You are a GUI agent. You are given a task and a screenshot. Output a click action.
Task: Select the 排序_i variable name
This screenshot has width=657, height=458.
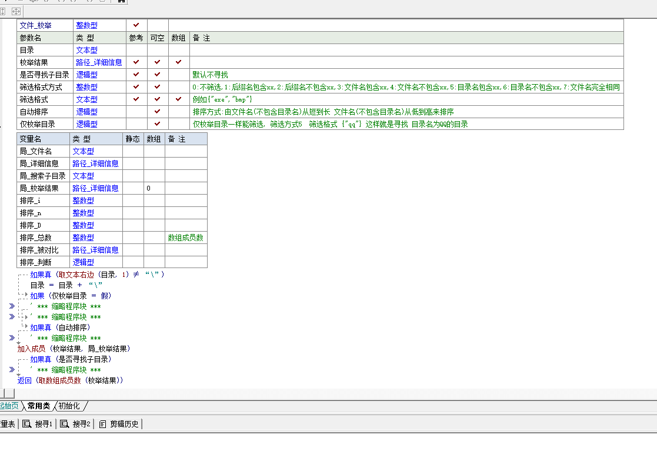click(x=30, y=200)
